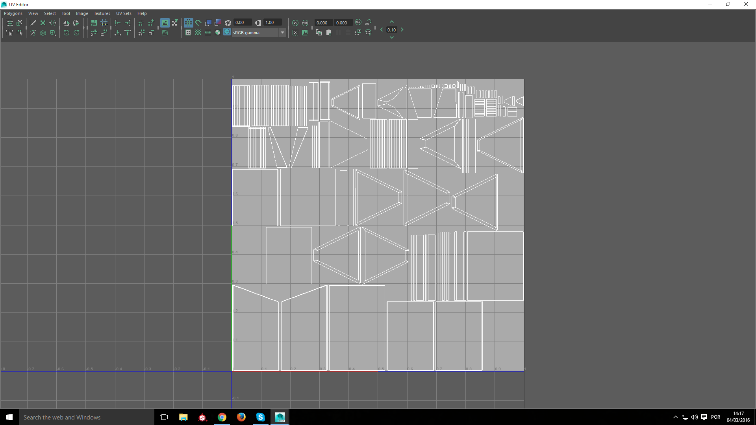Click the Layout UVs icon

point(94,23)
